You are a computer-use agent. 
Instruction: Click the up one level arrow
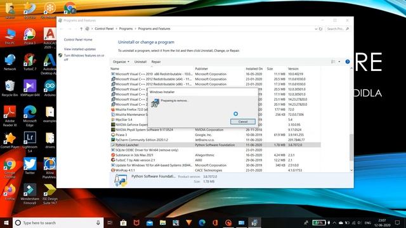pos(81,29)
